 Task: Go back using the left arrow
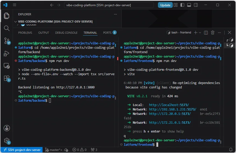52,5
